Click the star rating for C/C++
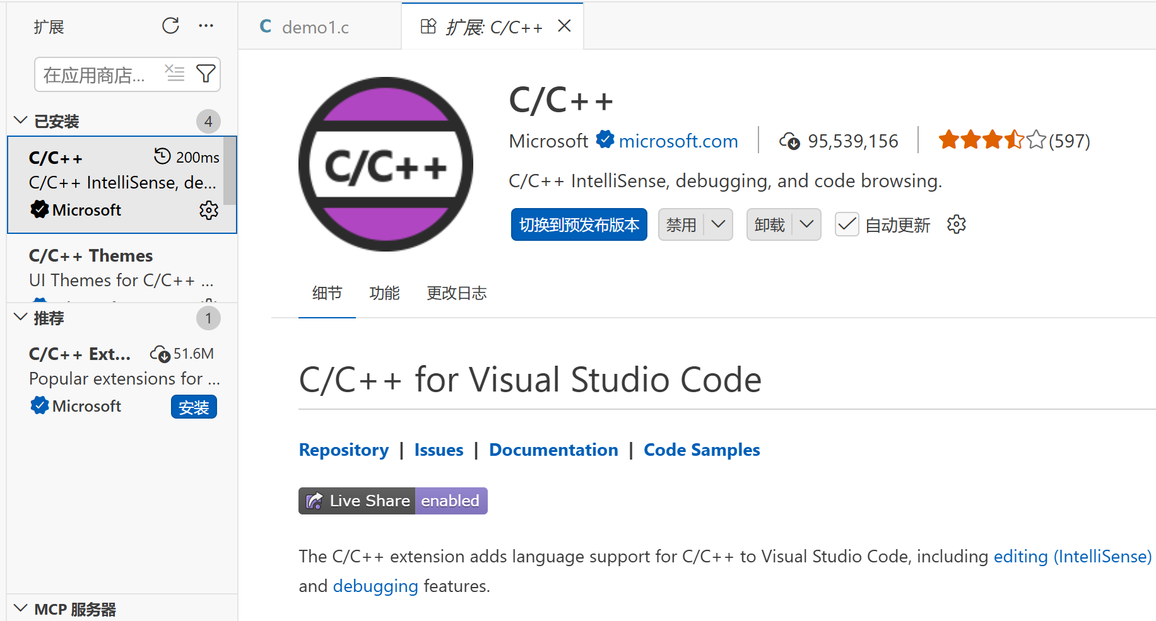Image resolution: width=1156 pixels, height=621 pixels. click(992, 139)
